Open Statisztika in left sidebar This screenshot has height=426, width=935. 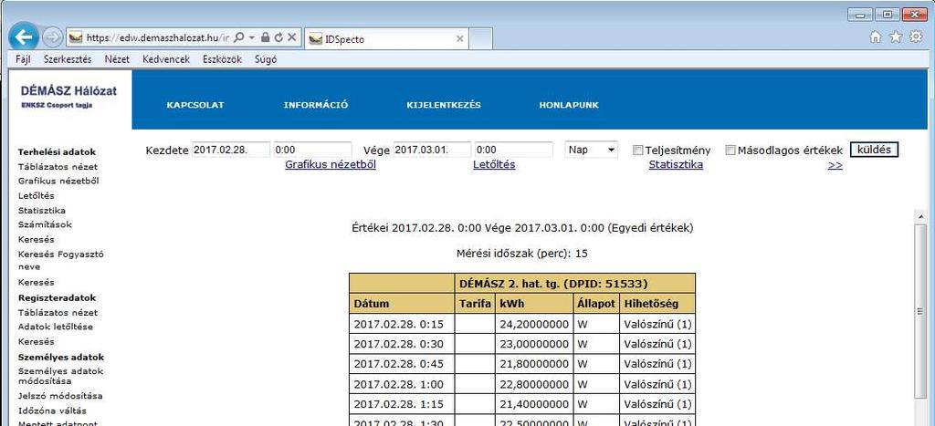(42, 211)
